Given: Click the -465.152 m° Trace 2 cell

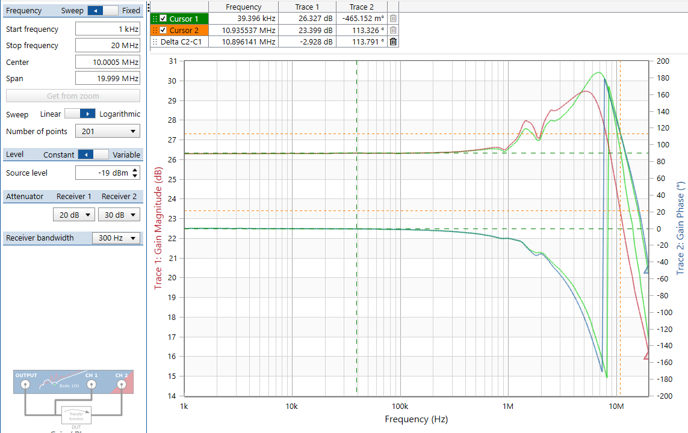Looking at the screenshot, I should (x=362, y=19).
